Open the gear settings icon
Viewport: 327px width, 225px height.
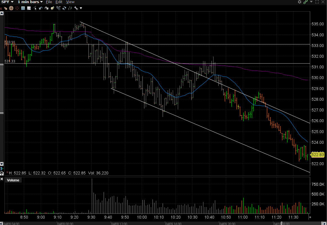pyautogui.click(x=299, y=2)
